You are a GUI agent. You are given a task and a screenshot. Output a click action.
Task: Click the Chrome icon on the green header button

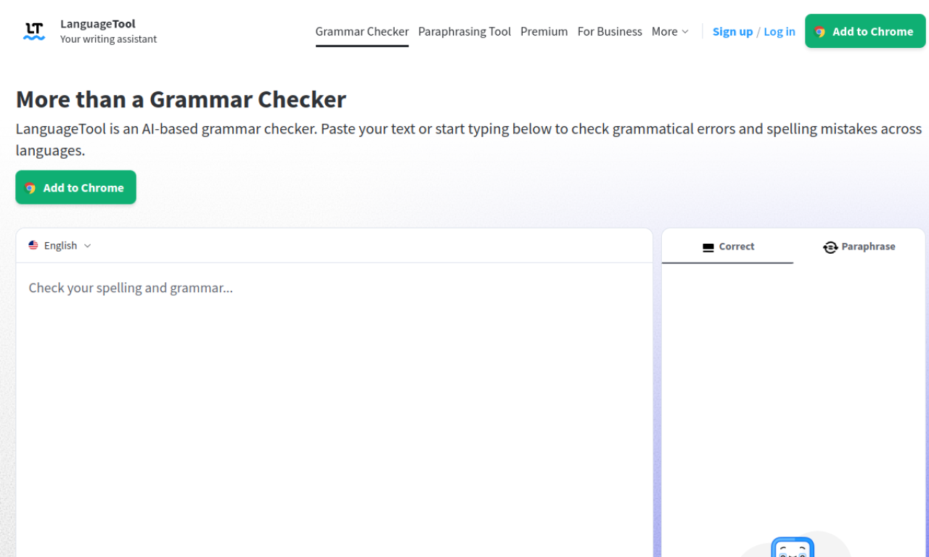(x=819, y=31)
